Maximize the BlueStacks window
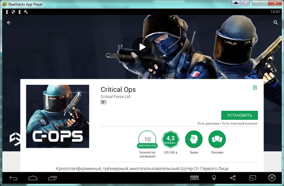The image size is (284, 186). (x=264, y=3)
